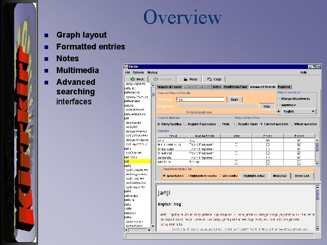Click the search Progress bar

click(x=217, y=107)
